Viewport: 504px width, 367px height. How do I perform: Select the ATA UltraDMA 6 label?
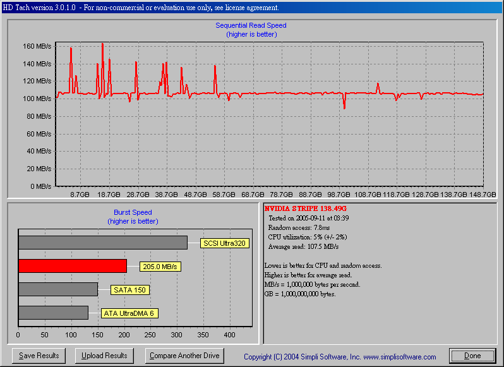[x=129, y=313]
